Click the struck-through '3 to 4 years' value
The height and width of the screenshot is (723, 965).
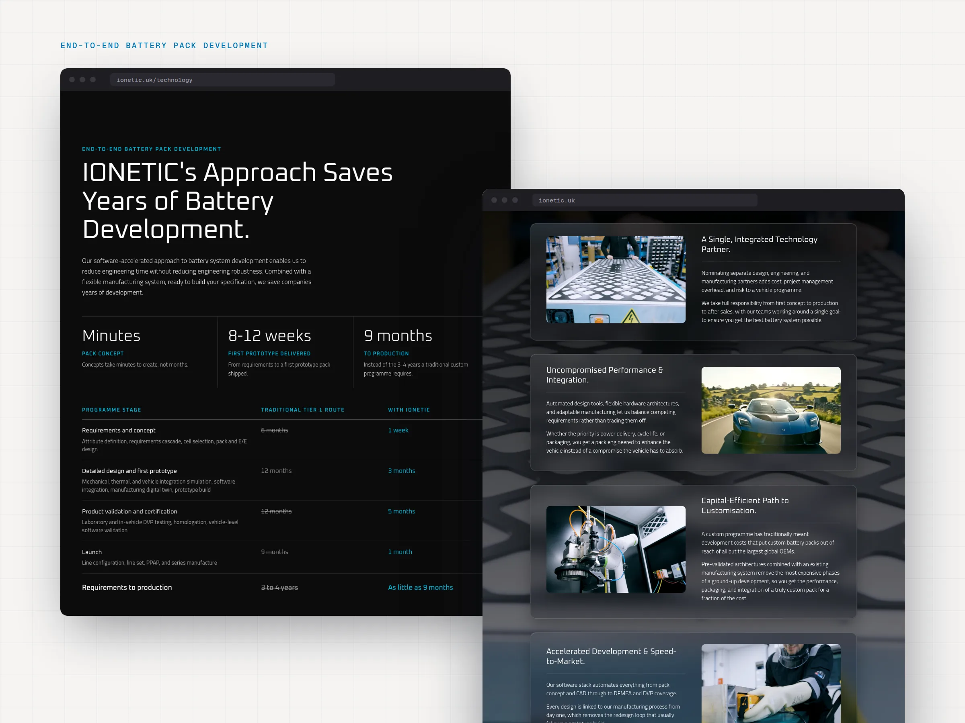[x=279, y=588]
